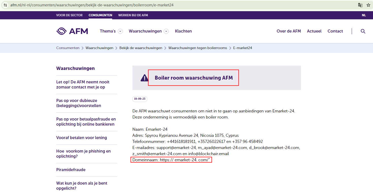The image size is (373, 193).
Task: Click the 'Naam: Emarket-24' line
Action: pyautogui.click(x=150, y=129)
